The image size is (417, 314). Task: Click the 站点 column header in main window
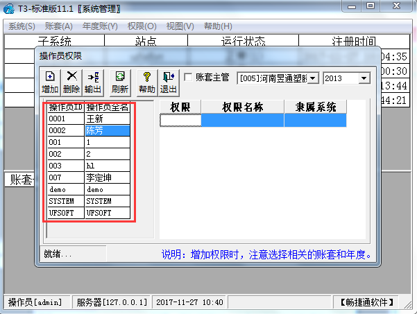(x=146, y=41)
